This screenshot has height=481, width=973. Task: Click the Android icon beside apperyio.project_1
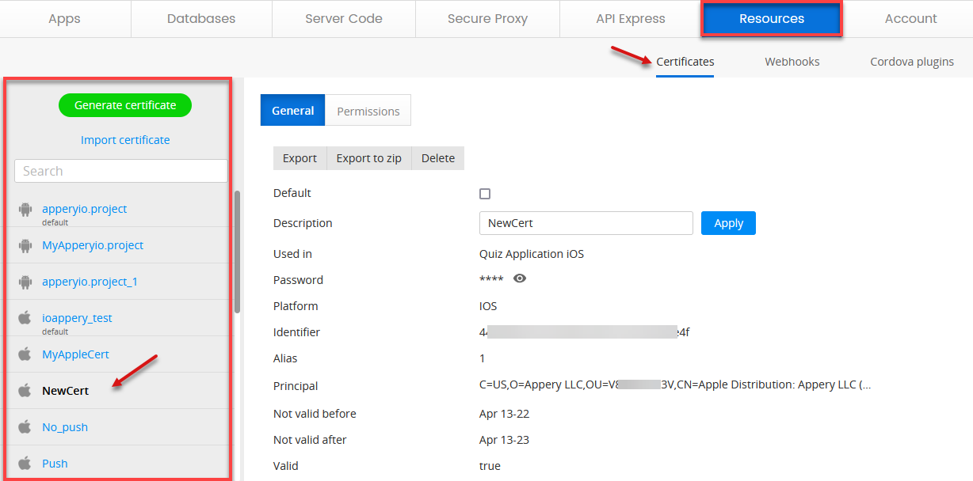(x=25, y=282)
